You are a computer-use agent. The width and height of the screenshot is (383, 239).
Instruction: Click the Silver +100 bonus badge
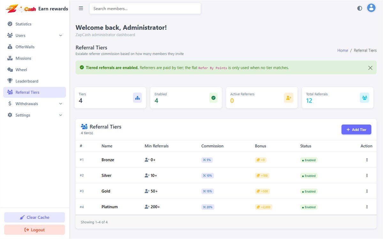[x=262, y=176]
